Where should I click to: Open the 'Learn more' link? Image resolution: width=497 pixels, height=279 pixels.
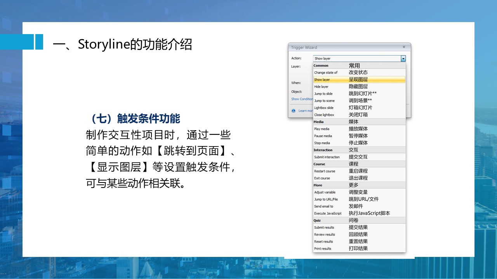(x=306, y=111)
